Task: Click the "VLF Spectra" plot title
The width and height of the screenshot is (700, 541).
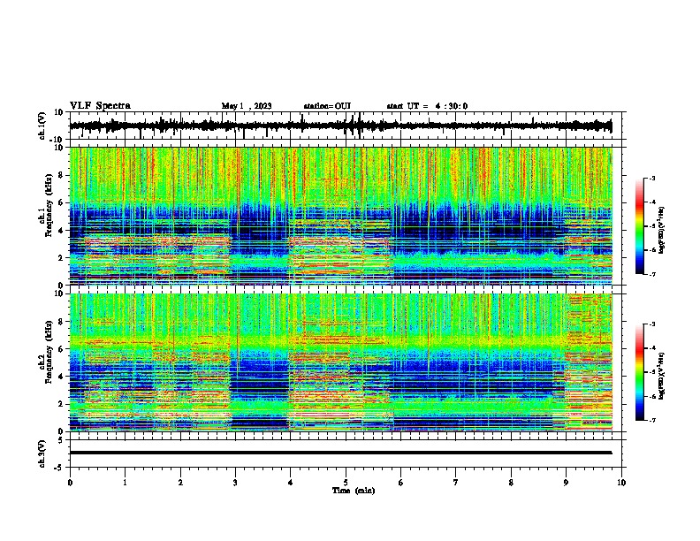Action: click(100, 106)
